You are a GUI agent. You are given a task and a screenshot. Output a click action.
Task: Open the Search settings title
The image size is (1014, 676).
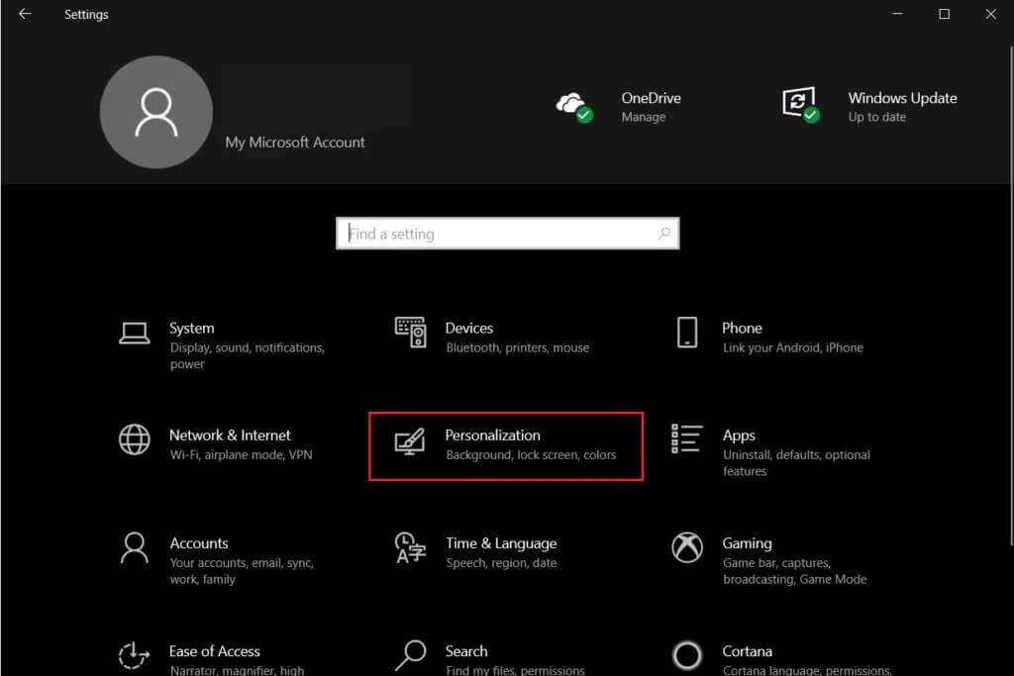[x=466, y=651]
